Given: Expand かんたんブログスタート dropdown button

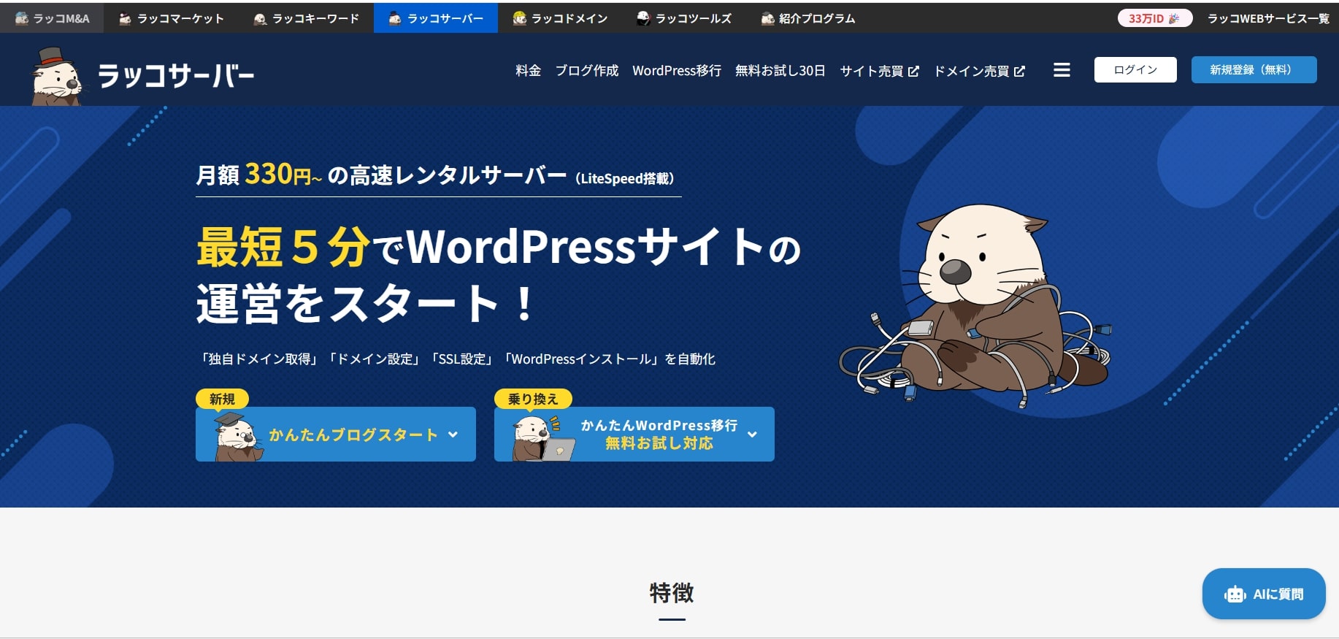Looking at the screenshot, I should (336, 434).
